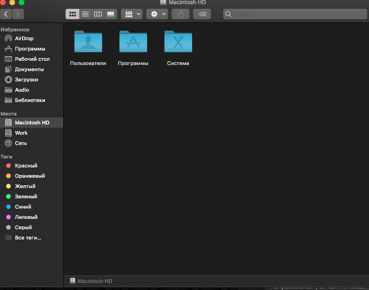Switch to icon view
Screen dimensions: 369x290
(73, 14)
